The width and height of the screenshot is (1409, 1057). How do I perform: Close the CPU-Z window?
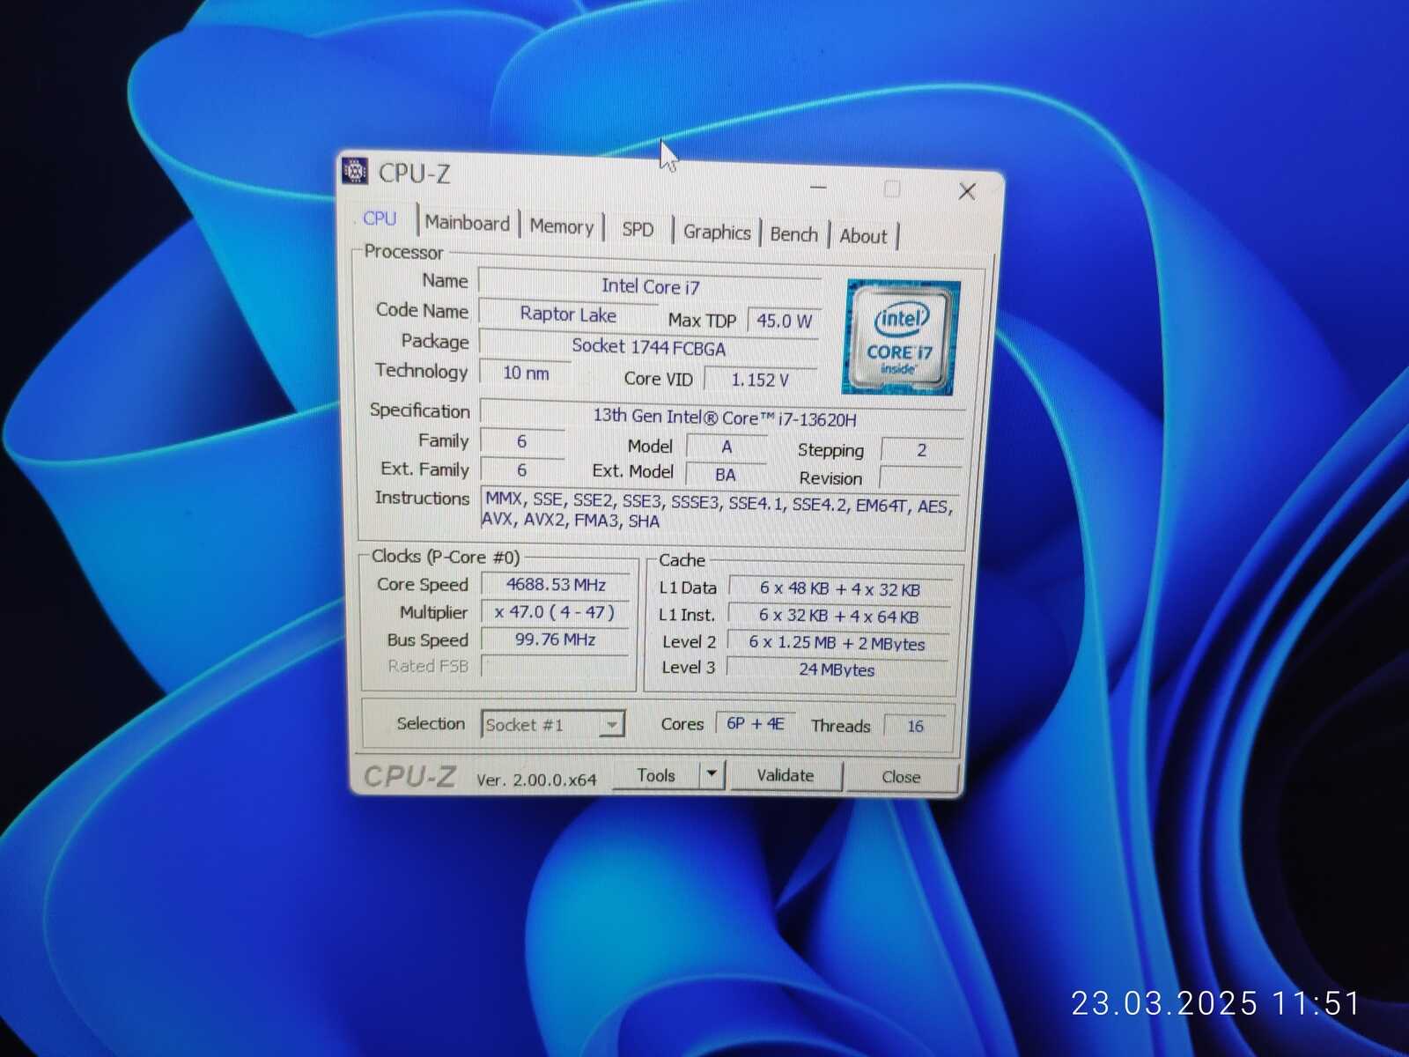click(x=966, y=191)
